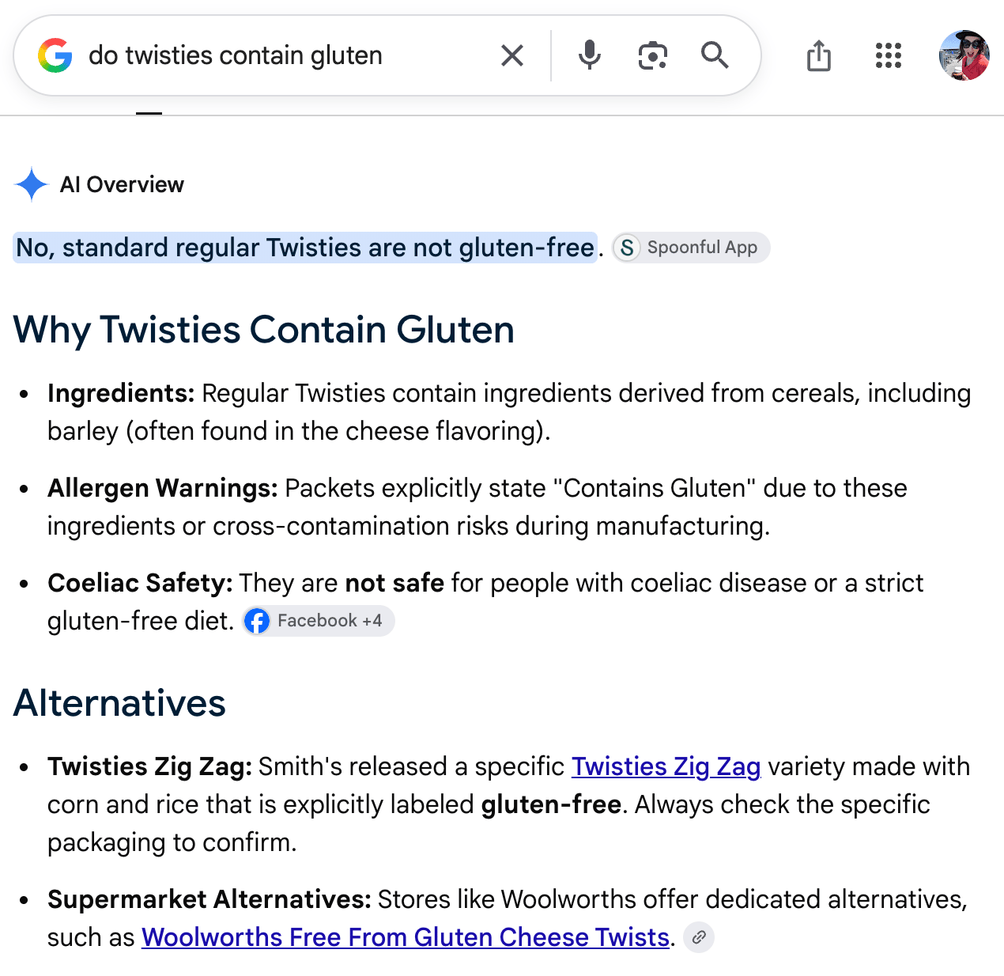The height and width of the screenshot is (976, 1004).
Task: Click the Alternatives heading
Action: [120, 703]
